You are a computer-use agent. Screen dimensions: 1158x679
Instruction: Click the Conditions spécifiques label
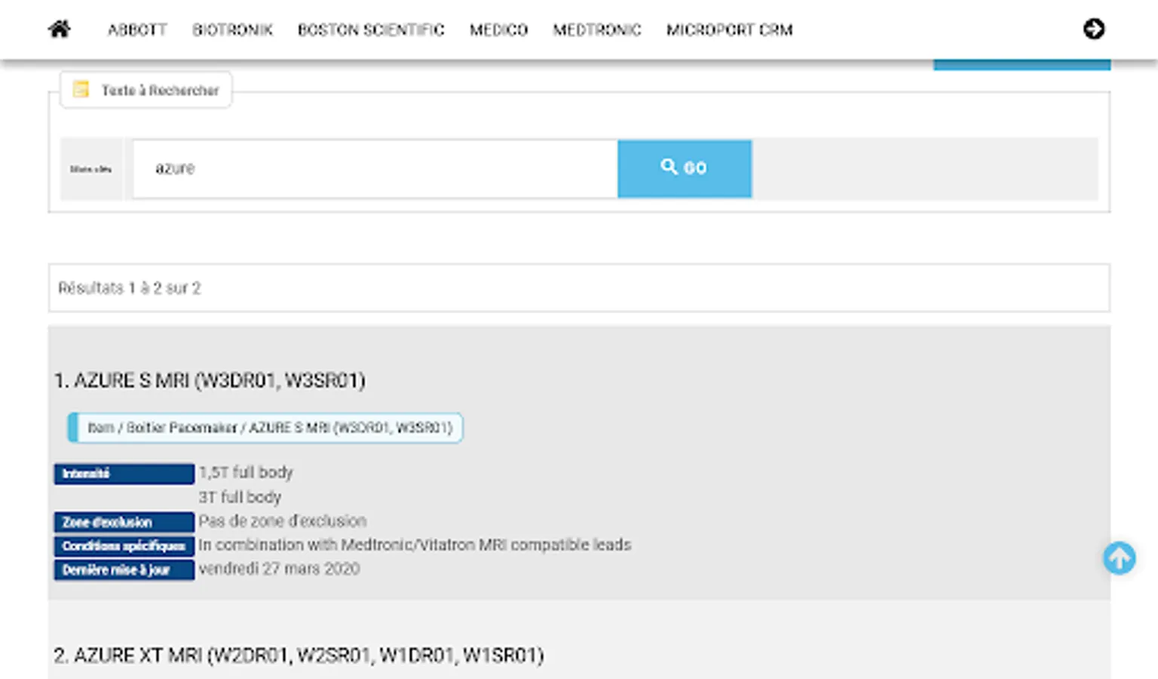pyautogui.click(x=124, y=545)
